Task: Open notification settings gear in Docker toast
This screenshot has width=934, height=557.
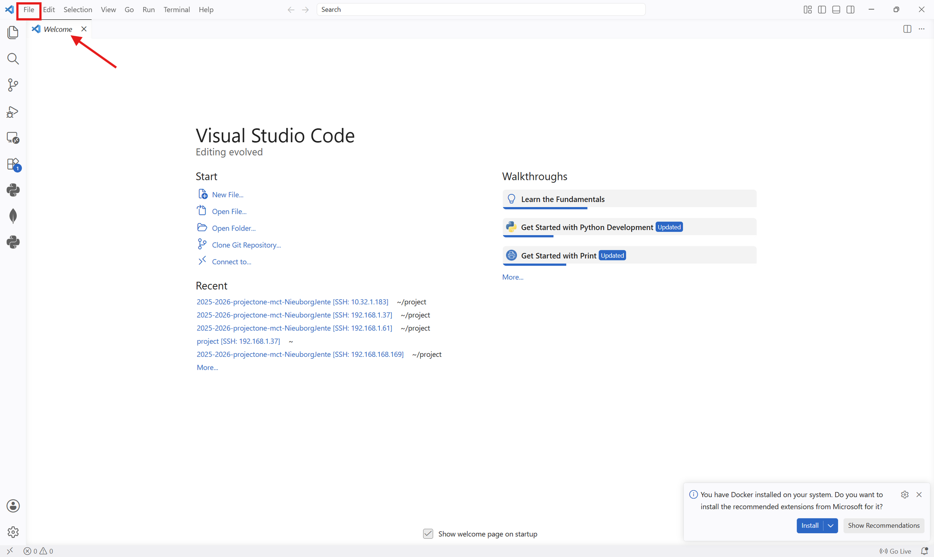Action: coord(905,494)
